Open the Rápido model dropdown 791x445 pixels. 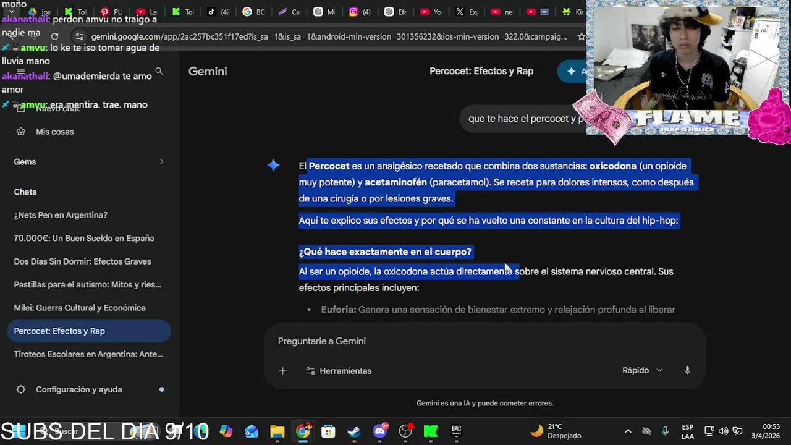[x=642, y=370]
